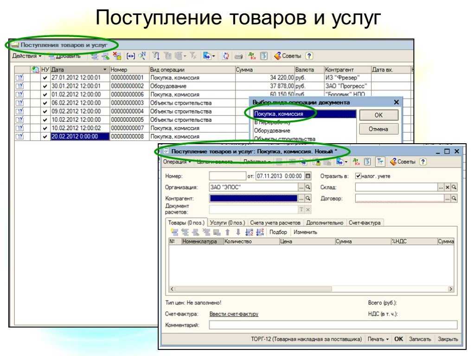
Task: Click the document structure icon next to Дт/Кт in list toolbar
Action: [264, 56]
